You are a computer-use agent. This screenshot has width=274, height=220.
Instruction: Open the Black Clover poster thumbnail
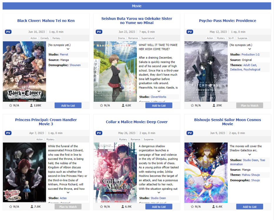pyautogui.click(x=24, y=72)
